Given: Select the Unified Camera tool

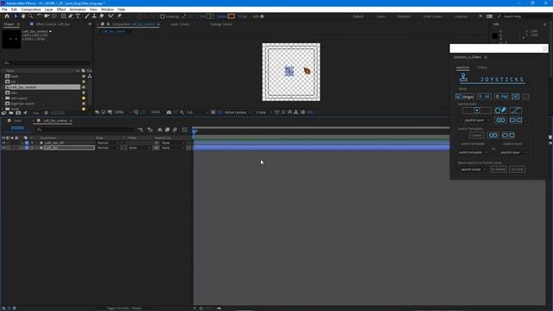Looking at the screenshot, I should (47, 16).
